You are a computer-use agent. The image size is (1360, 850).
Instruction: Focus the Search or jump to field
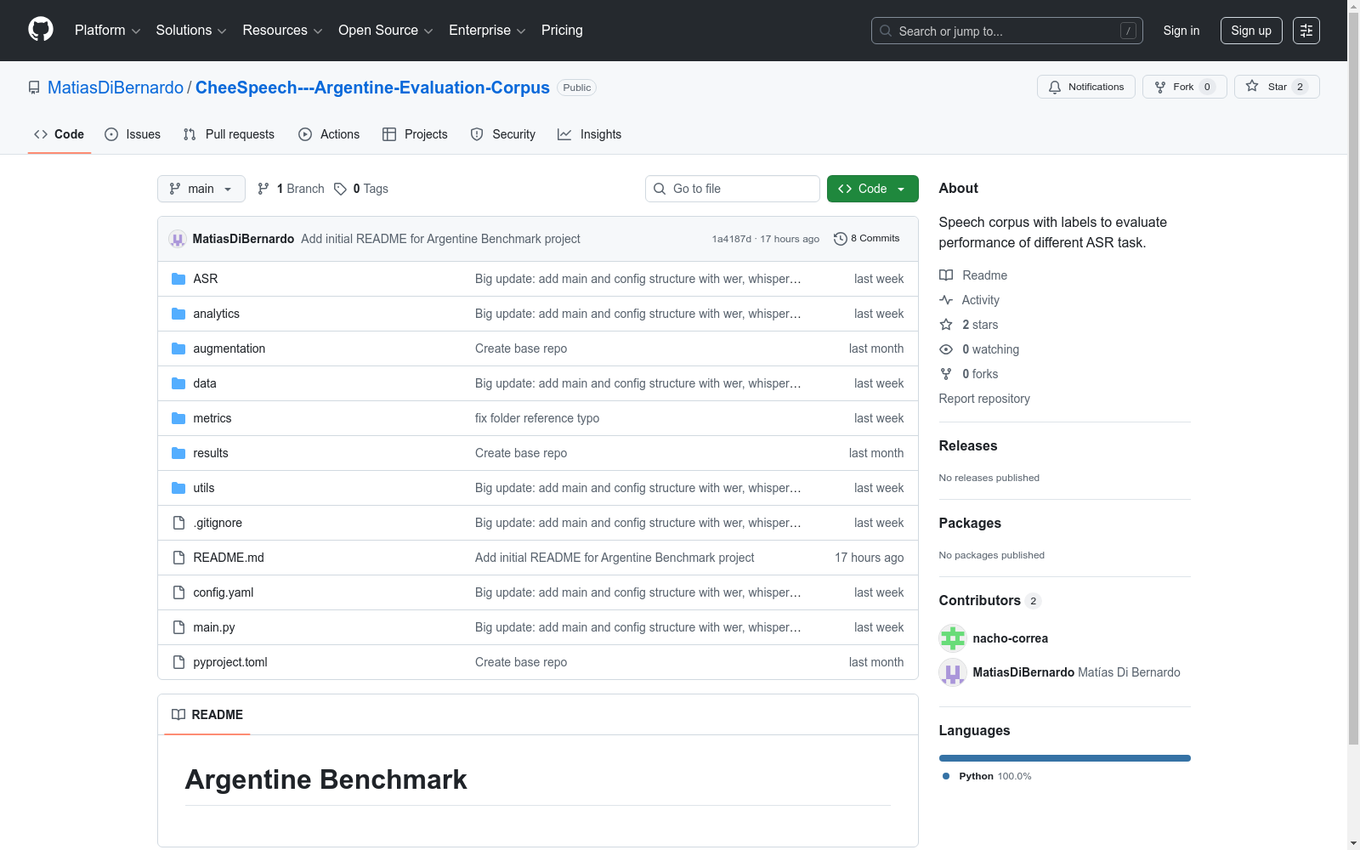(x=1007, y=31)
